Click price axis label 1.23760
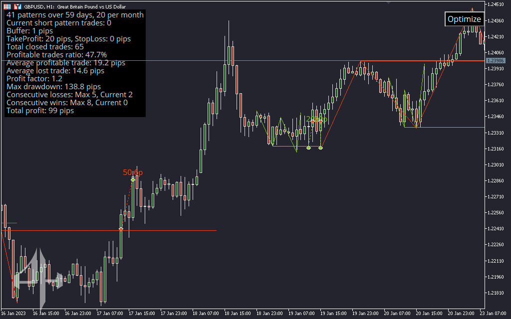Viewport: 511px width, 319px height. click(496, 85)
